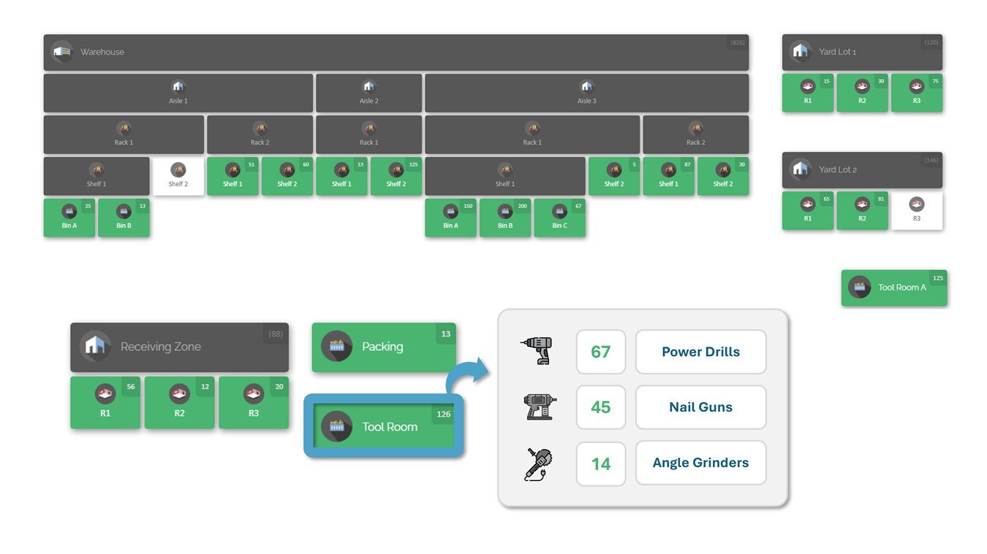Click the Receiving Zone building icon
Image resolution: width=987 pixels, height=554 pixels.
pyautogui.click(x=95, y=346)
